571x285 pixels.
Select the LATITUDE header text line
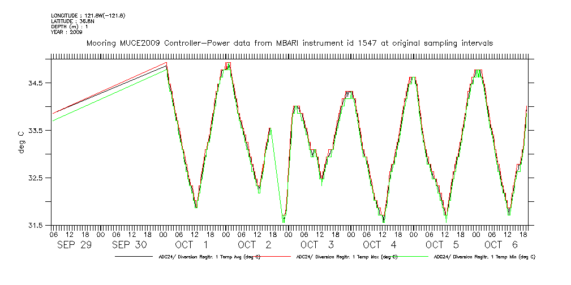[x=72, y=21]
